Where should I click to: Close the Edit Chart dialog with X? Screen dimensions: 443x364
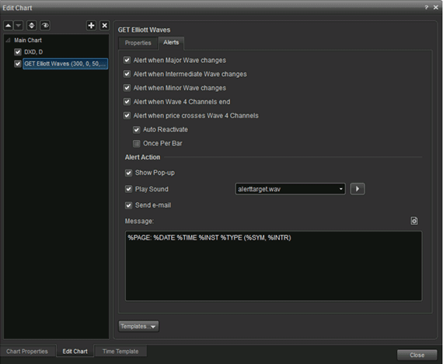tap(436, 8)
